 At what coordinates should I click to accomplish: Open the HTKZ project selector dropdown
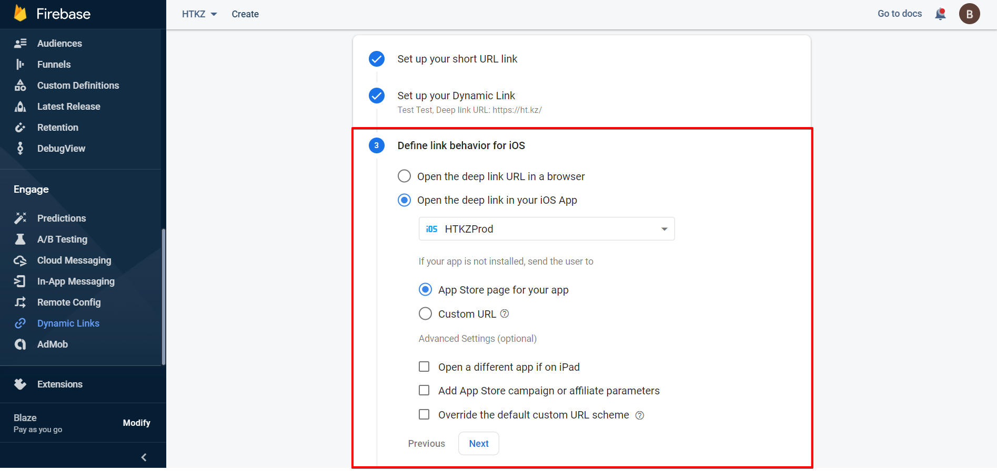[x=199, y=14]
